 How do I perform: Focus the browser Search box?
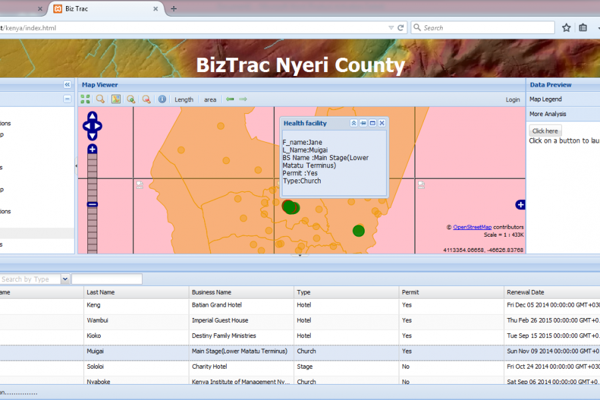(x=483, y=27)
